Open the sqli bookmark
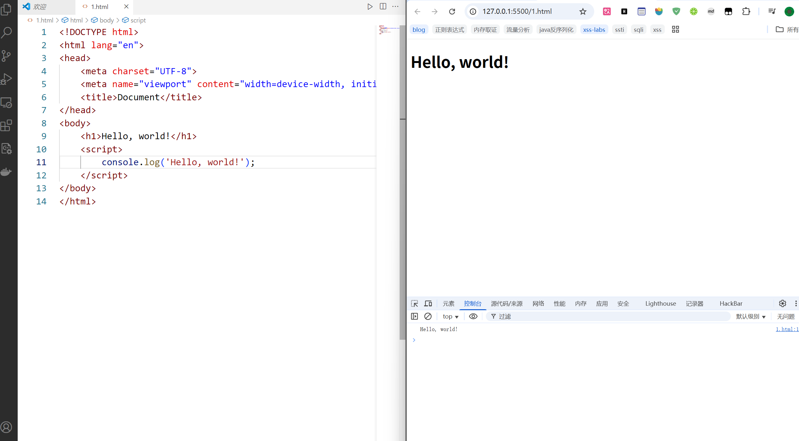799x441 pixels. 638,30
